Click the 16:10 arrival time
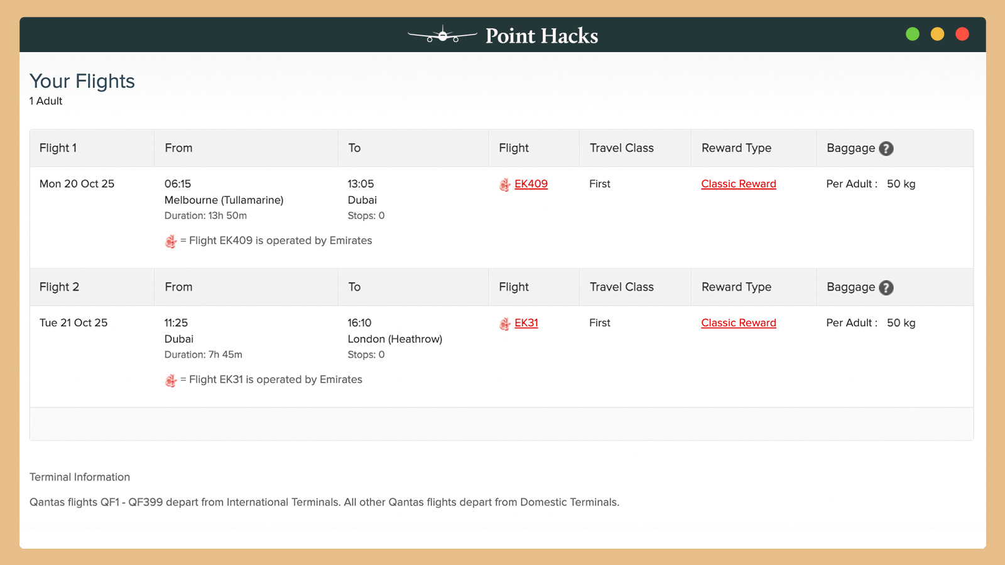The image size is (1005, 565). (x=359, y=323)
